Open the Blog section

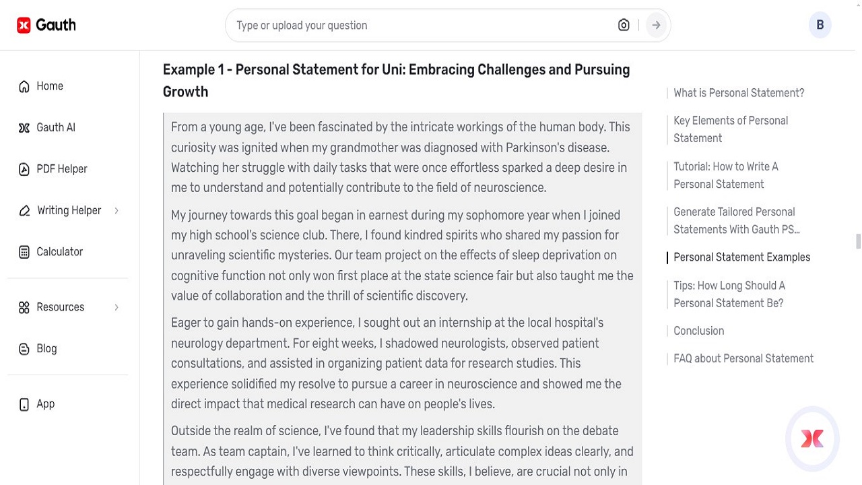46,348
